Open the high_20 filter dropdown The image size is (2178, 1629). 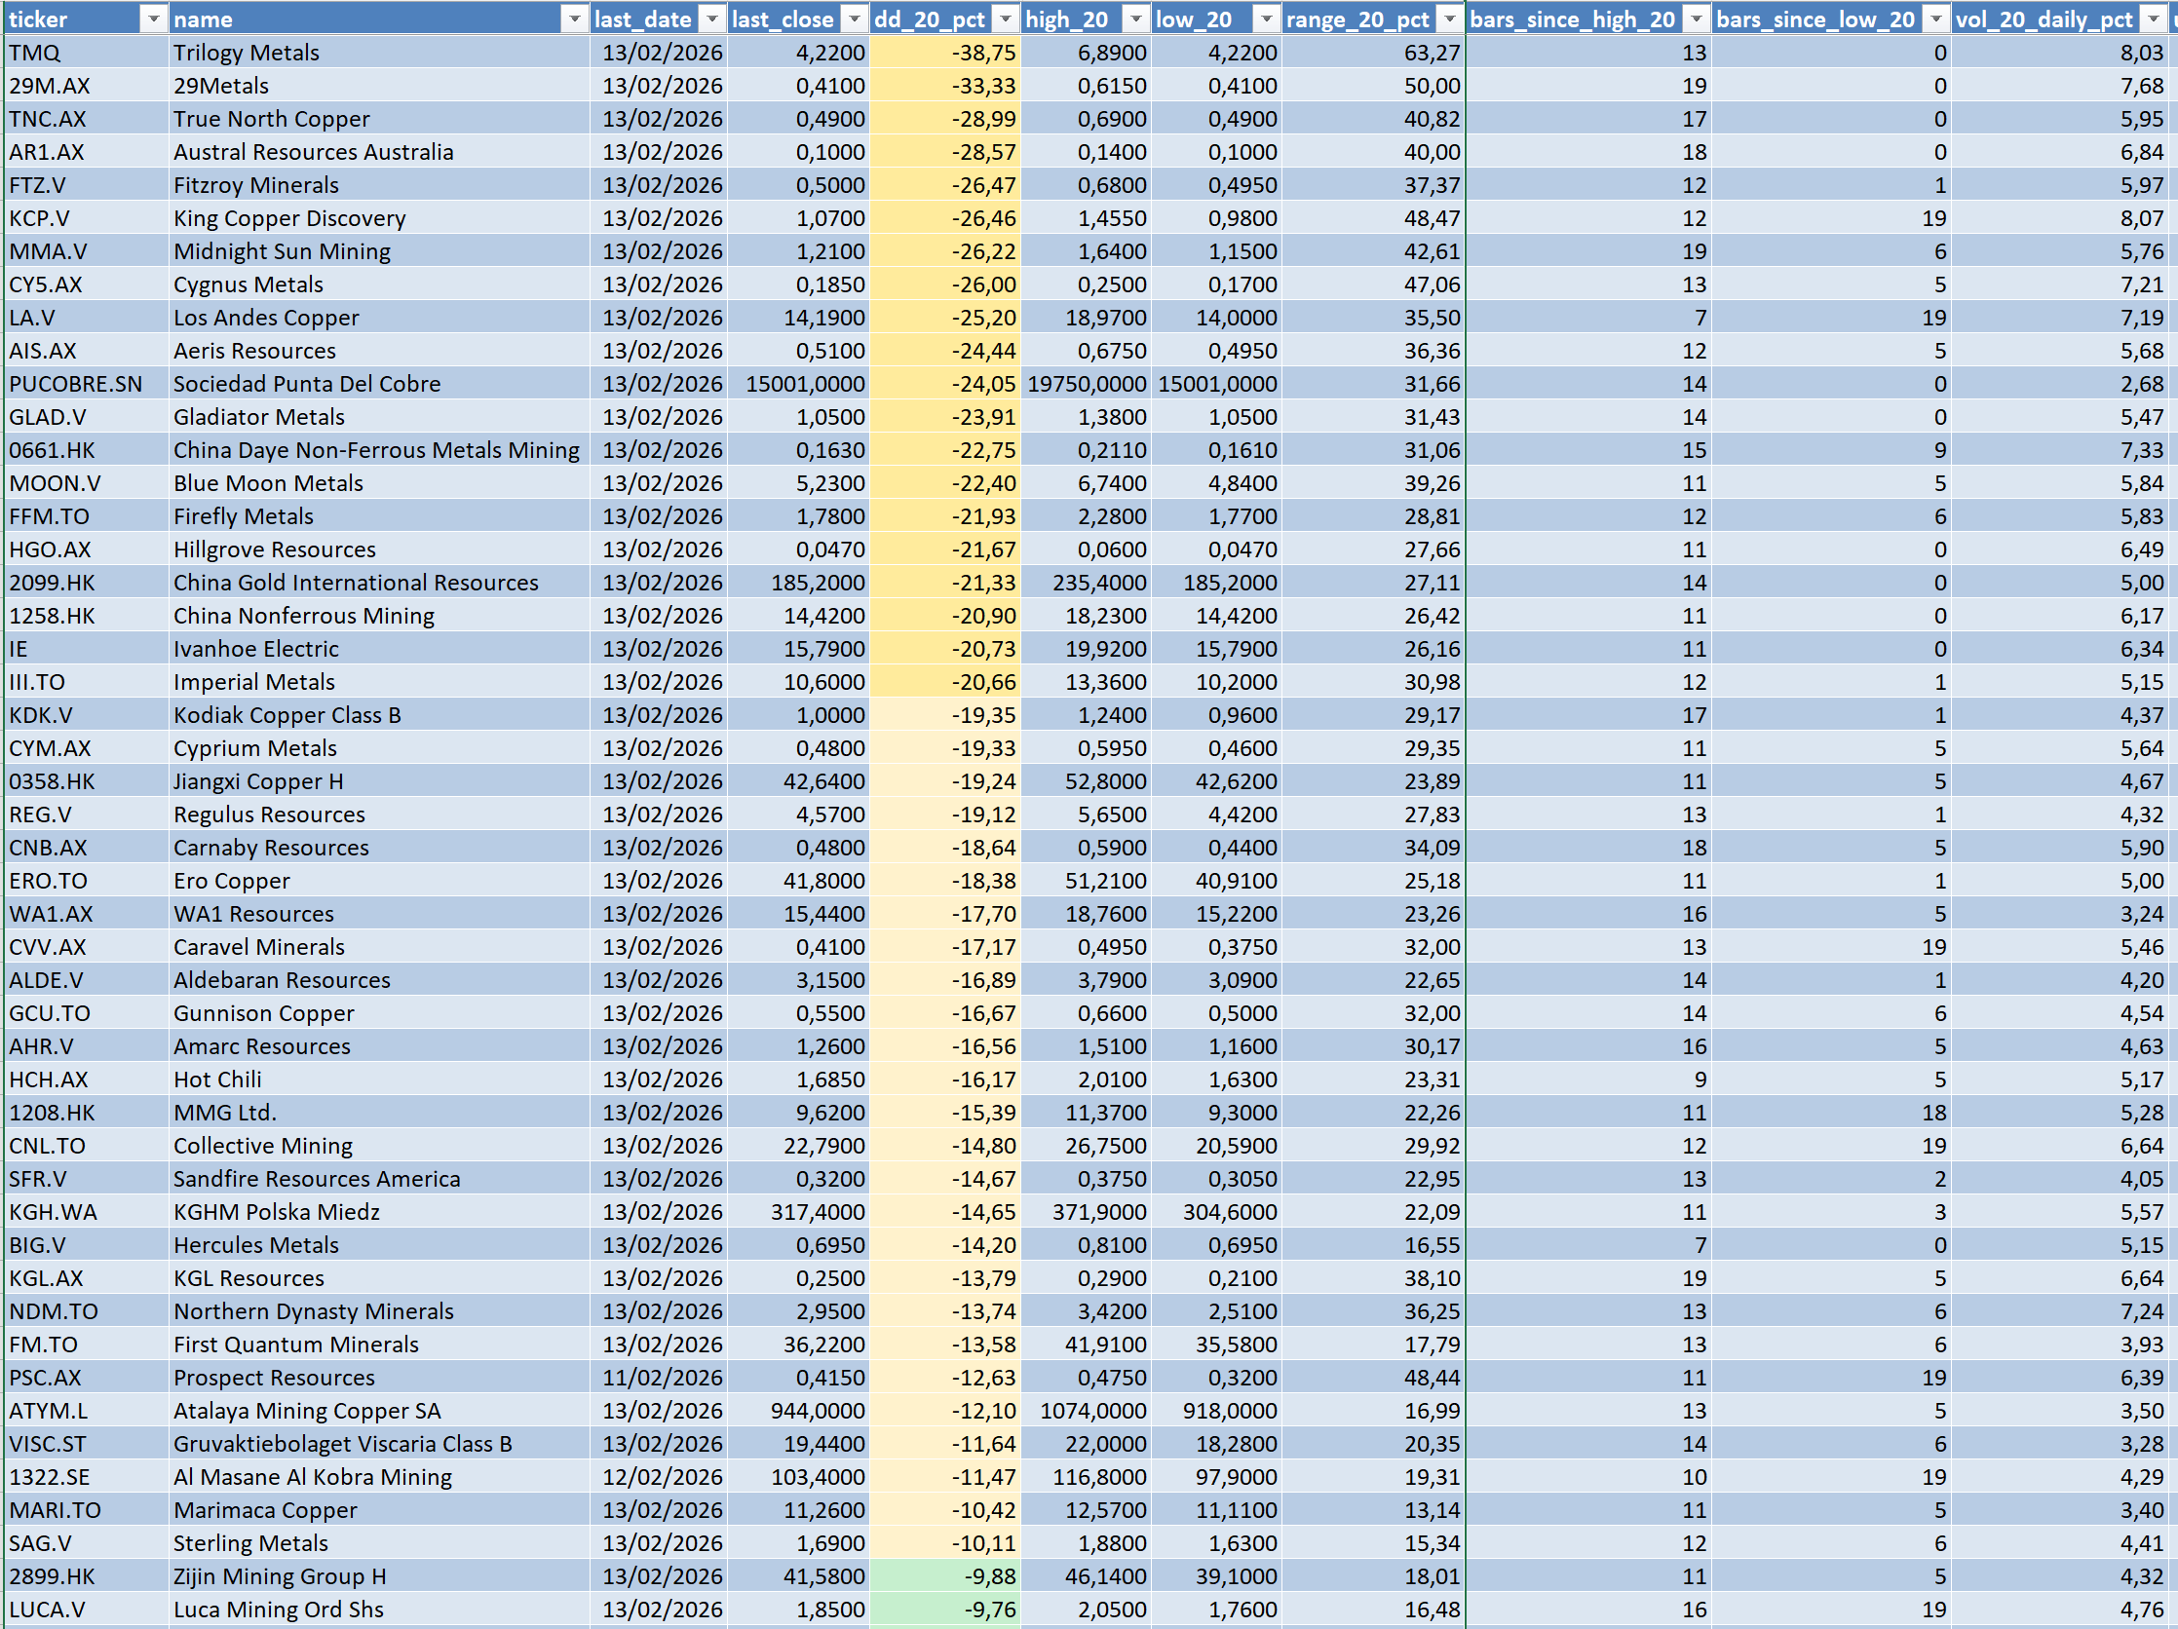[1136, 19]
